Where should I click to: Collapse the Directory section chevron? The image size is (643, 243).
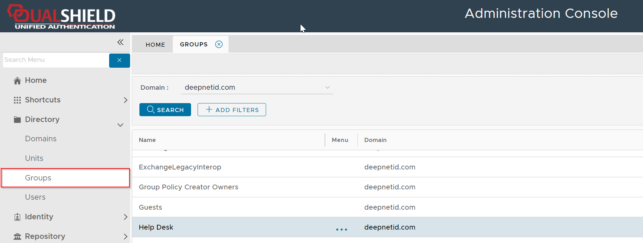pyautogui.click(x=120, y=125)
